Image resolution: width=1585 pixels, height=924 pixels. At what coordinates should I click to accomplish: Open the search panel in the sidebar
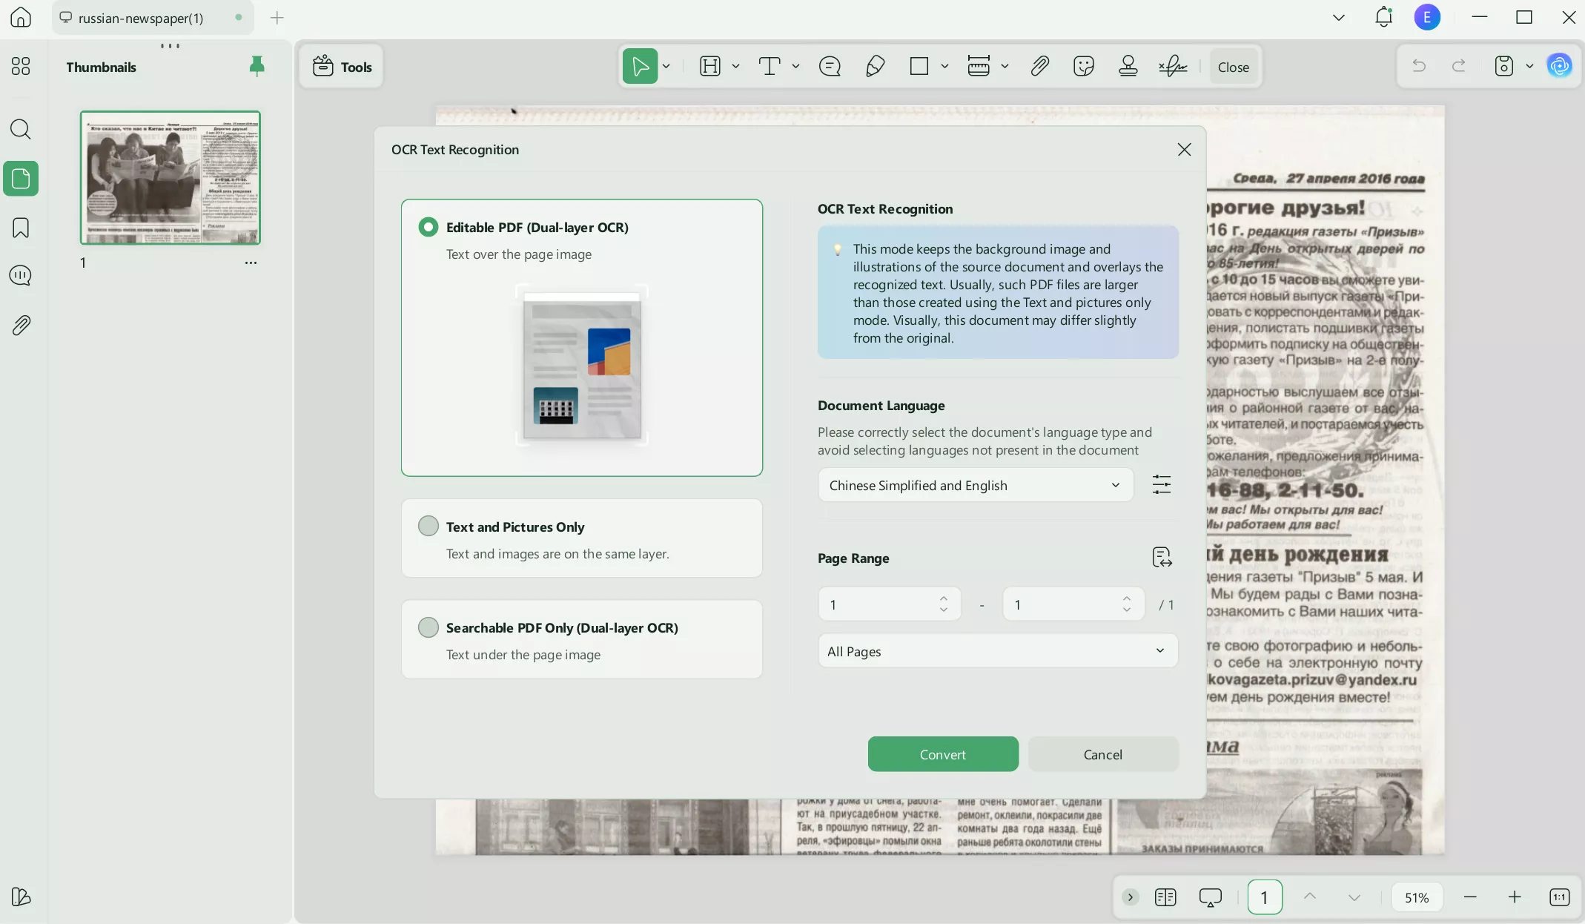pyautogui.click(x=21, y=129)
